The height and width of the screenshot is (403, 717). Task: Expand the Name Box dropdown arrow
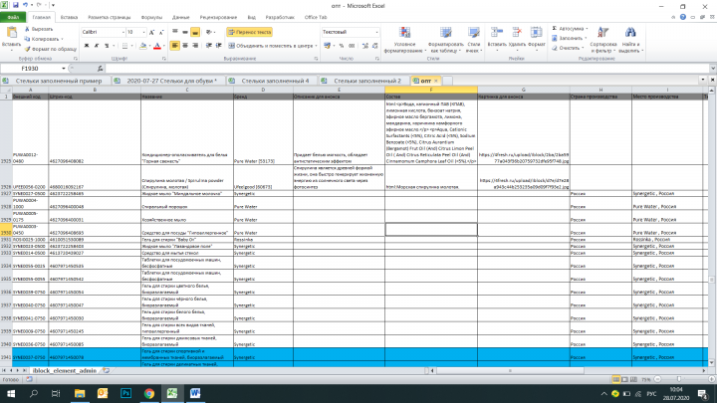[64, 69]
